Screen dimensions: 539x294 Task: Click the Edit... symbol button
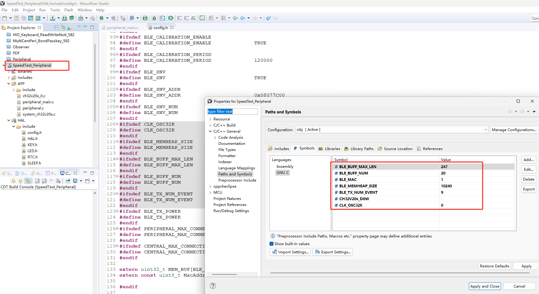tap(529, 169)
